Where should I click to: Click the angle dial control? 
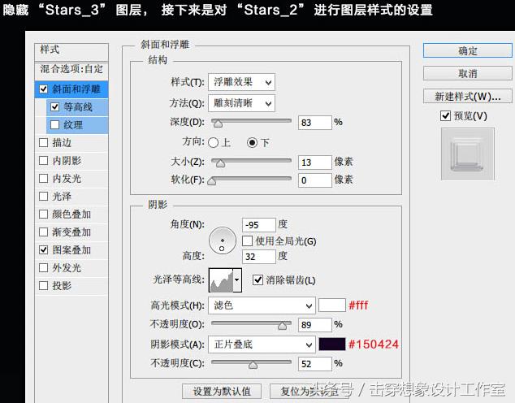tap(223, 240)
